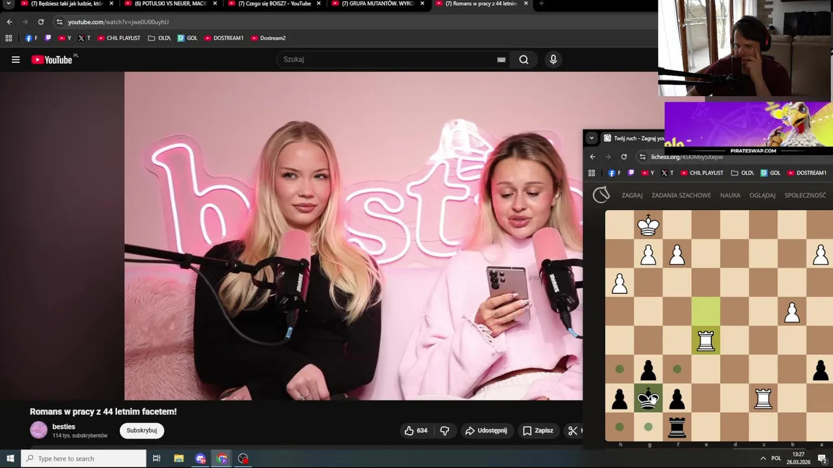Open the OLD\ bookmark folder in lichess window
833x468 pixels.
click(742, 173)
